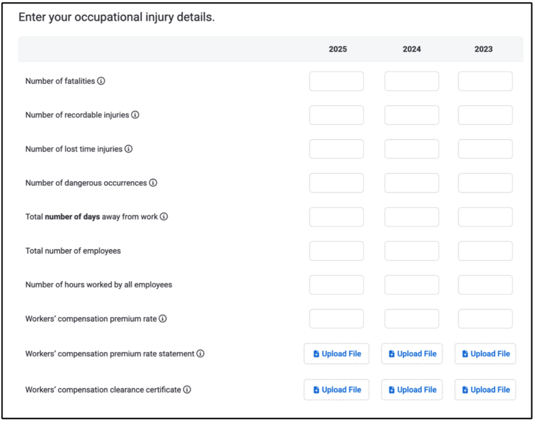Click 2025 total number of employees field
This screenshot has width=537, height=423.
pyautogui.click(x=336, y=251)
